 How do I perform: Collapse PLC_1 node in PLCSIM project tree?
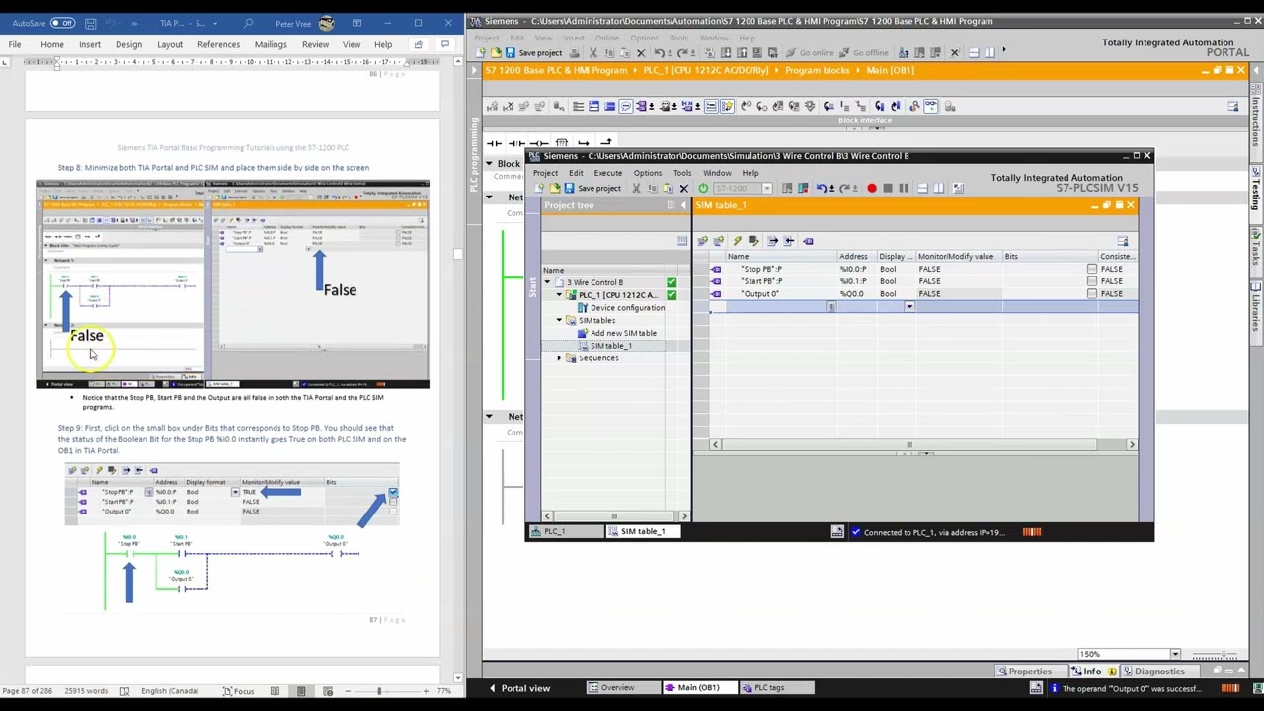pyautogui.click(x=559, y=295)
